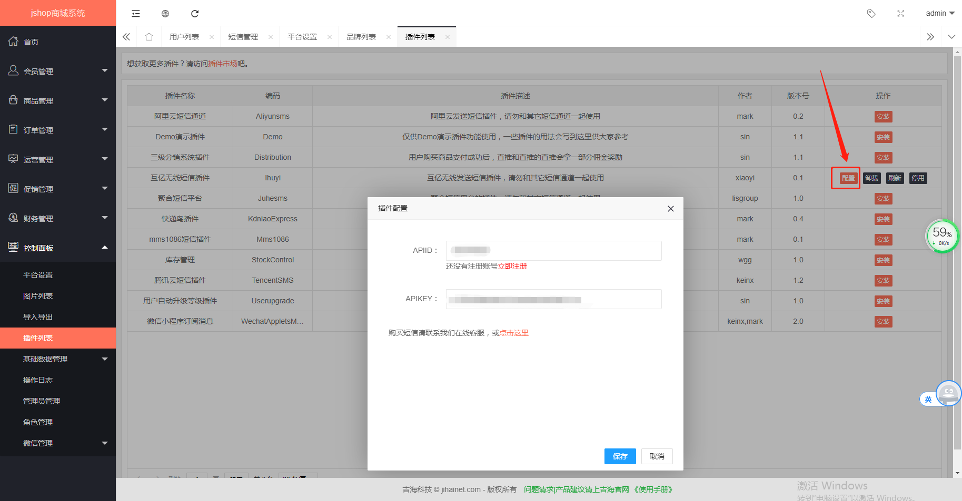962x501 pixels.
Task: Open the admin user dropdown
Action: (940, 14)
